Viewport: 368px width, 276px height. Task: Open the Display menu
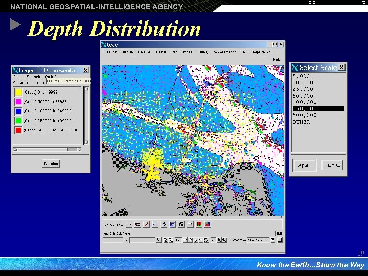pos(127,52)
